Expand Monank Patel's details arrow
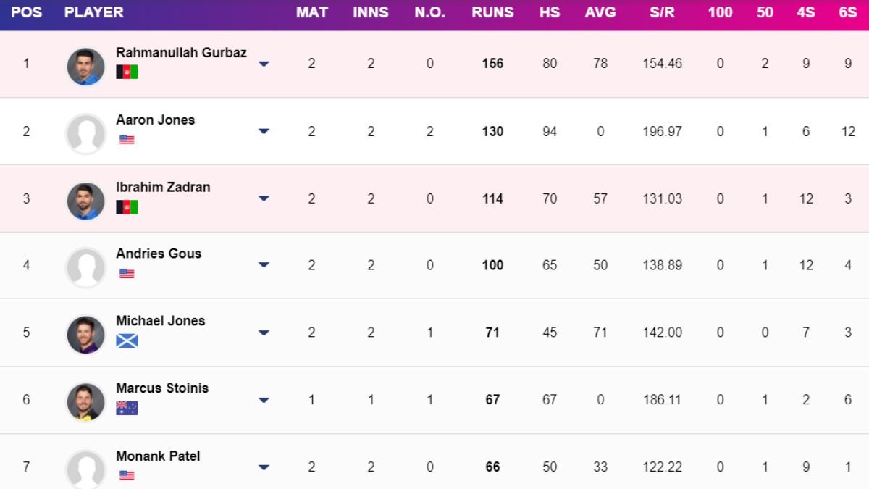 coord(264,467)
